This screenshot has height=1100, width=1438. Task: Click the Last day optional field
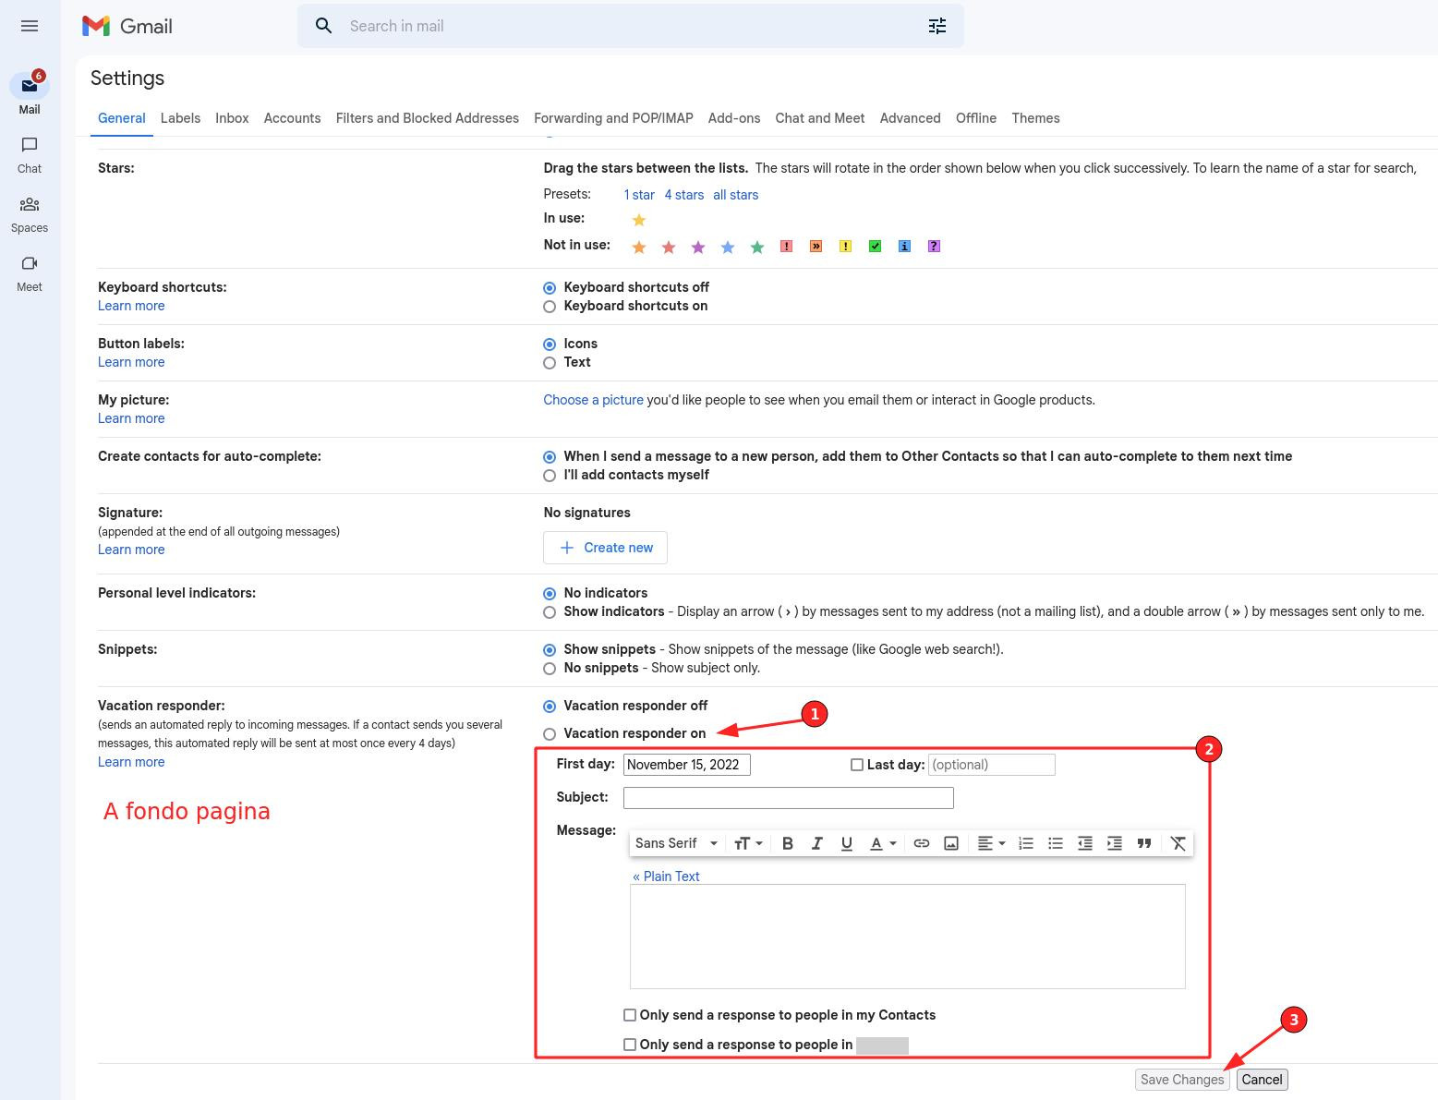[x=991, y=765]
